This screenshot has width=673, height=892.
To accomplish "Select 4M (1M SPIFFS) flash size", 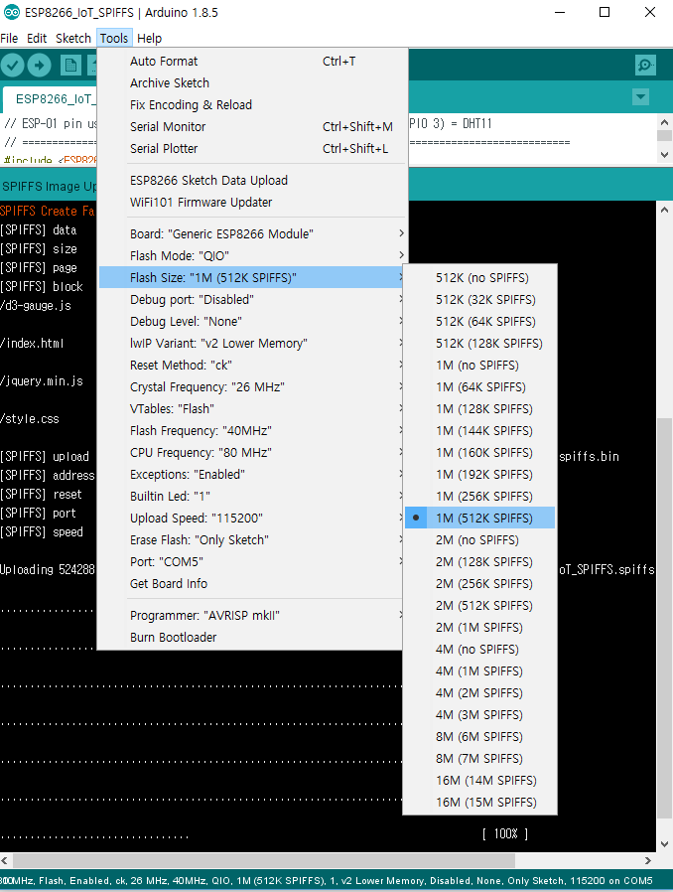I will (x=479, y=671).
